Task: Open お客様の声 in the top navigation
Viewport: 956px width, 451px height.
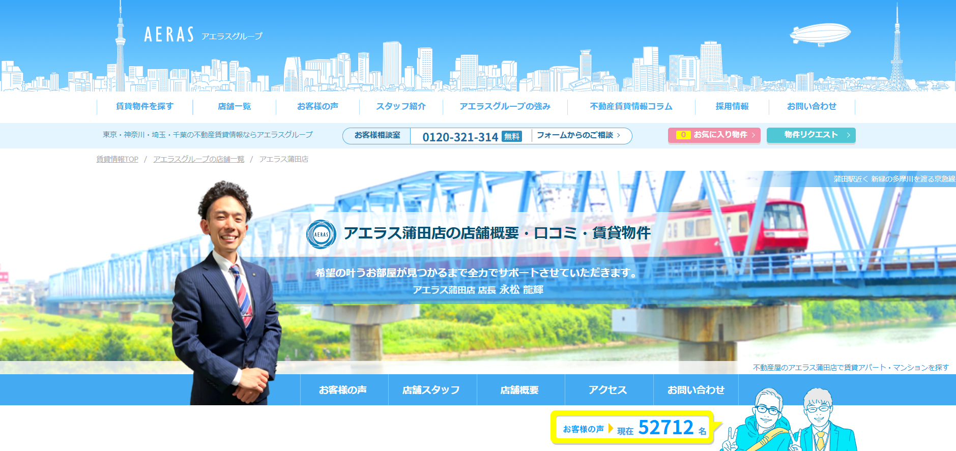Action: point(317,106)
